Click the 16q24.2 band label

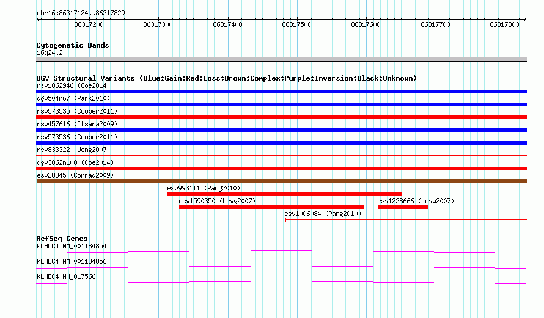click(50, 52)
